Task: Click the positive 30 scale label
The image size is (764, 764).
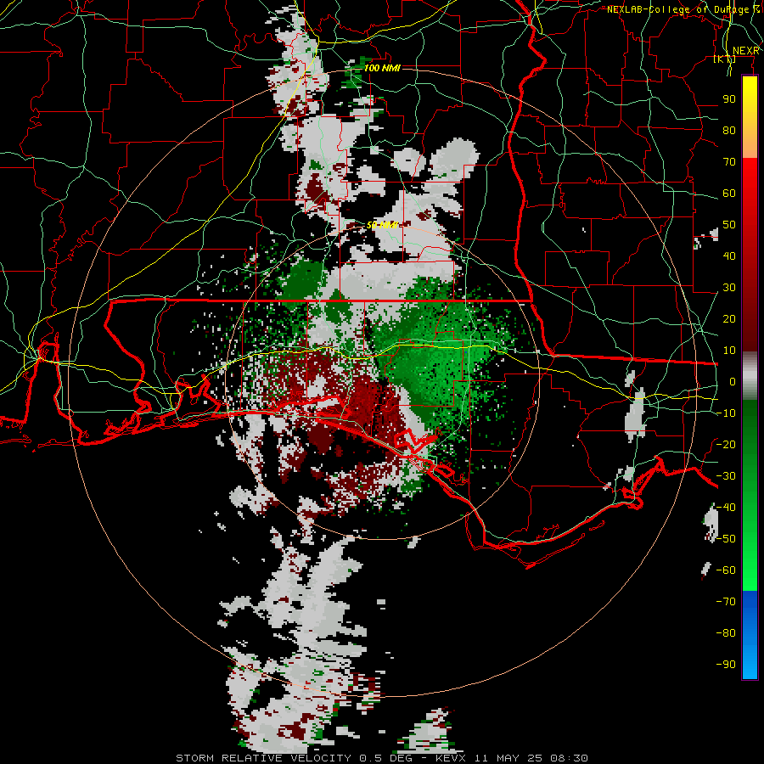Action: point(729,288)
